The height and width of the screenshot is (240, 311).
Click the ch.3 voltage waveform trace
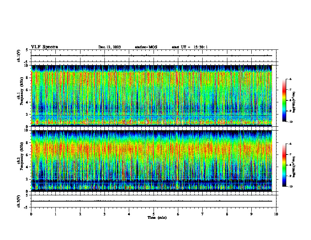(x=152, y=201)
